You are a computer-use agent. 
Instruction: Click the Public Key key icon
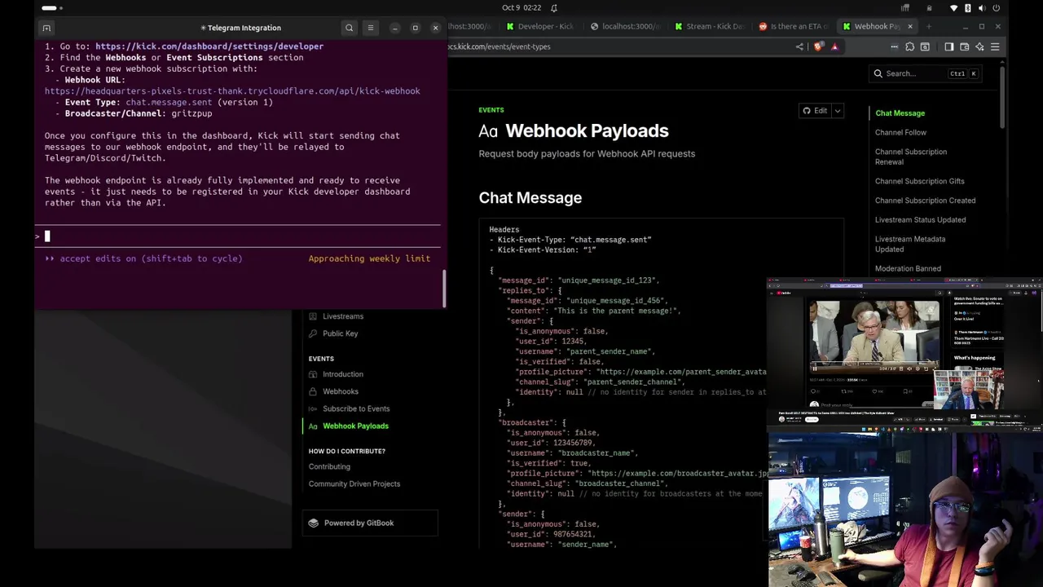click(x=313, y=333)
